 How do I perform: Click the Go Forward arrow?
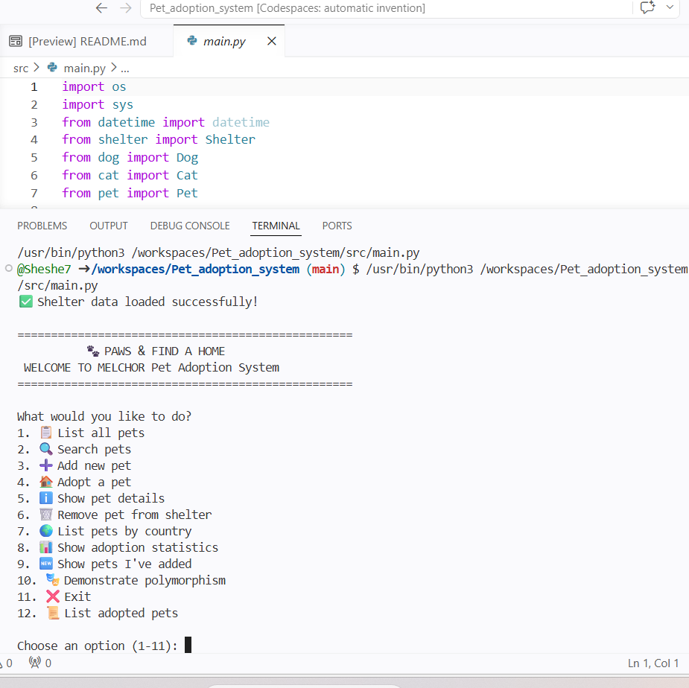[x=126, y=8]
